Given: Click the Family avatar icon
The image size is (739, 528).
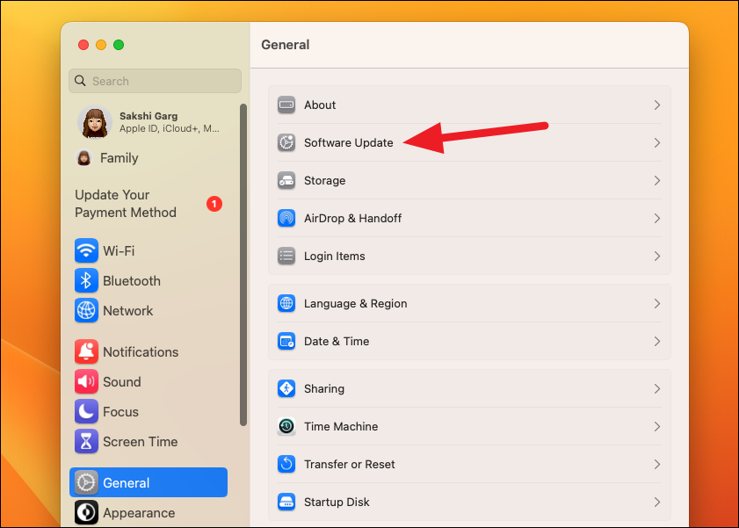Looking at the screenshot, I should point(83,158).
